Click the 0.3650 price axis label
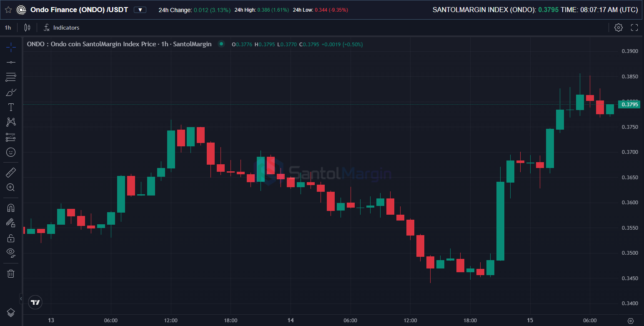This screenshot has height=326, width=644. click(x=629, y=178)
